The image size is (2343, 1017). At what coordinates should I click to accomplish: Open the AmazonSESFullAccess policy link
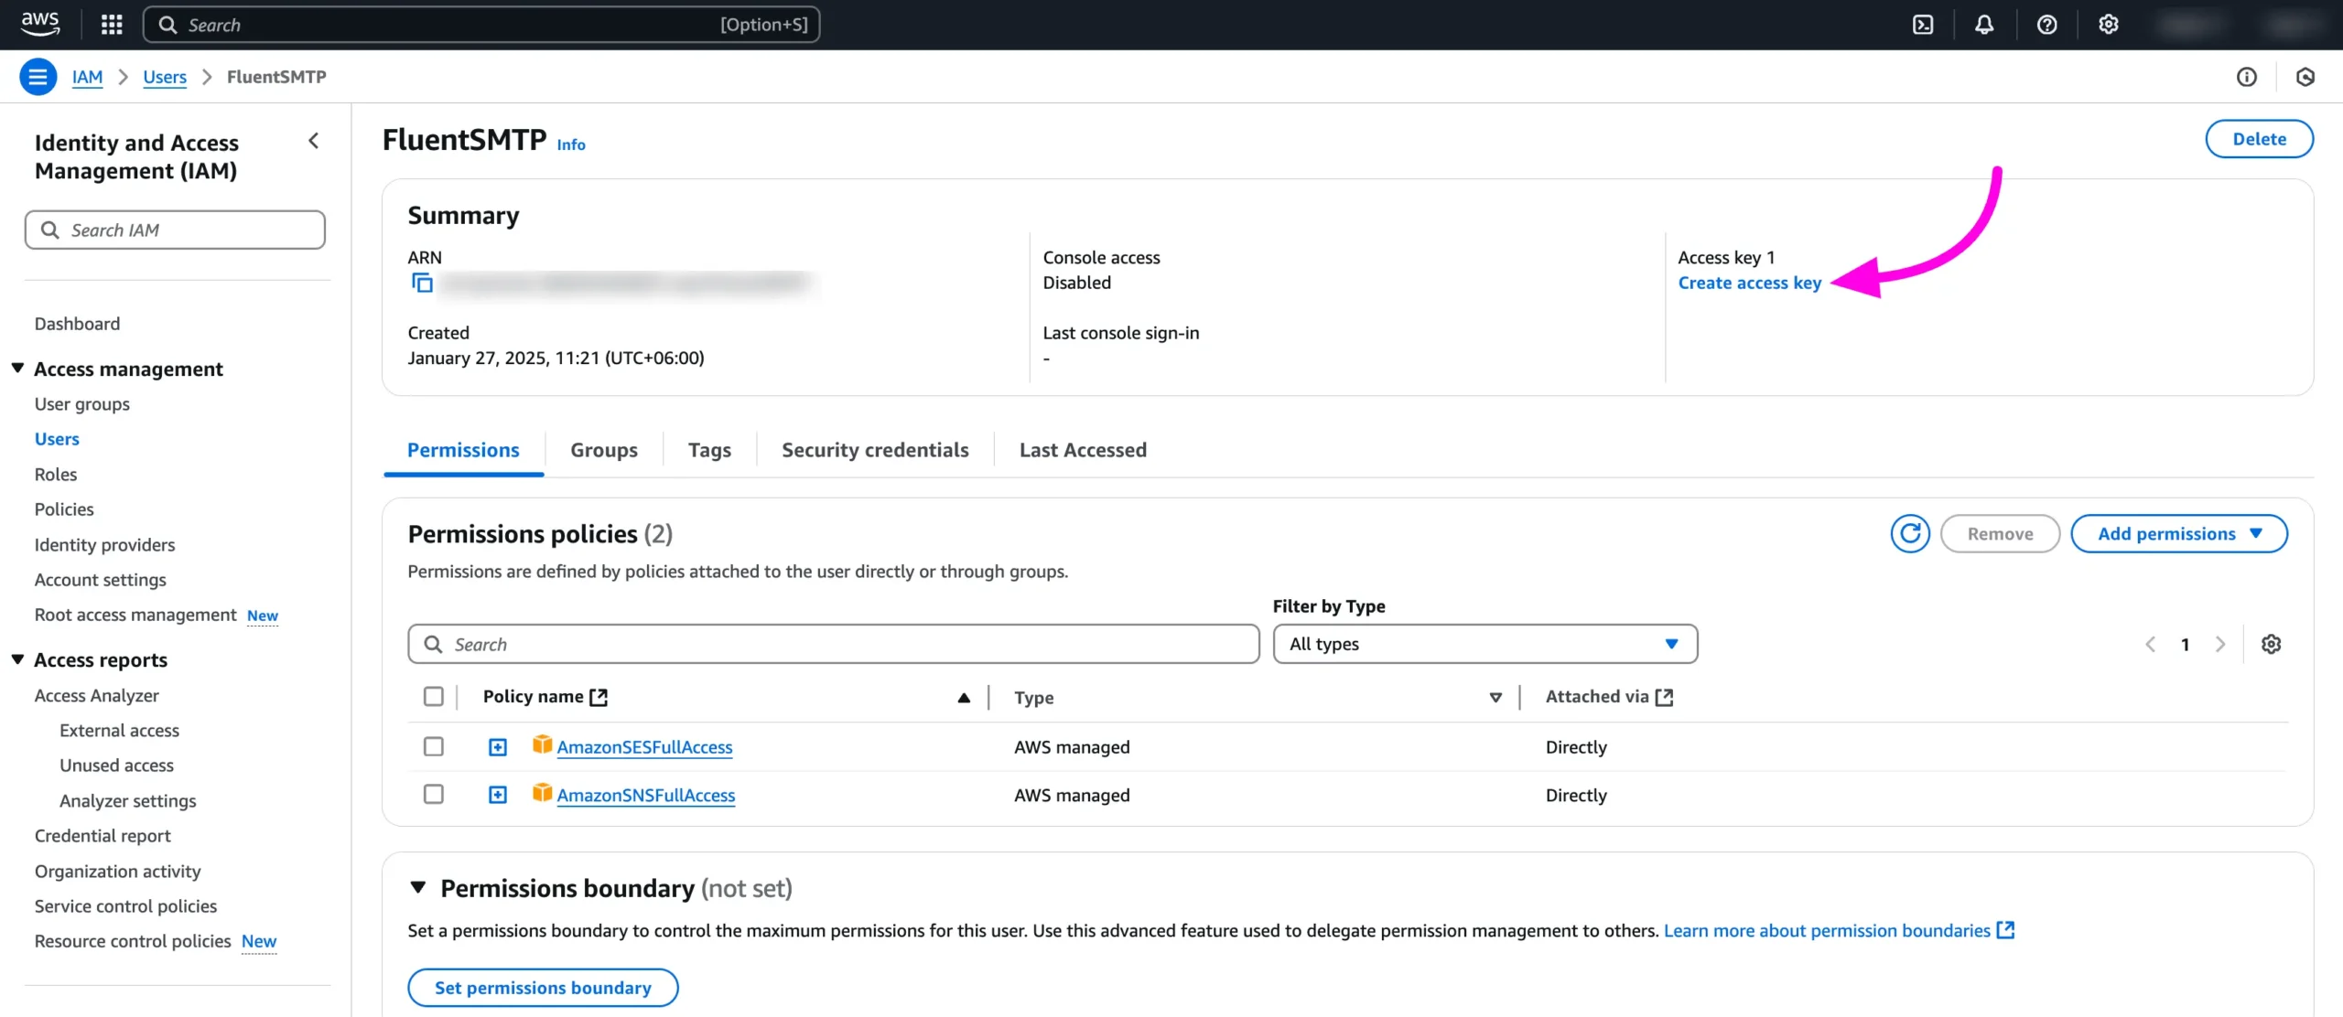coord(644,746)
